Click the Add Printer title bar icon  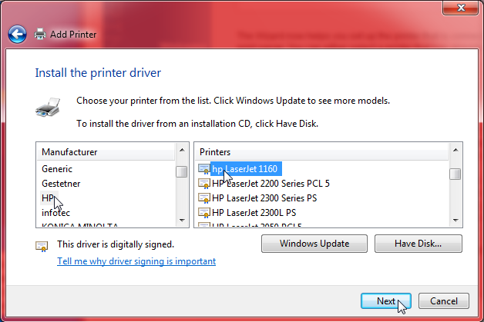tap(39, 34)
